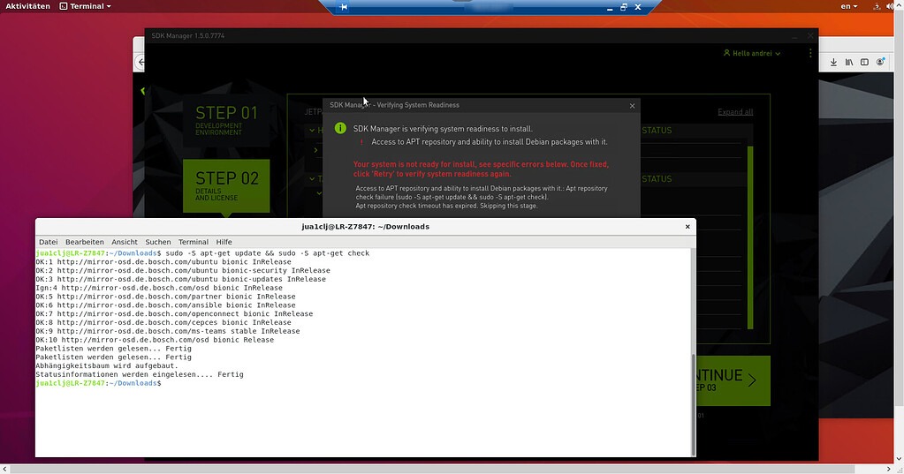Select STEP 01 Development Environment

[226, 120]
